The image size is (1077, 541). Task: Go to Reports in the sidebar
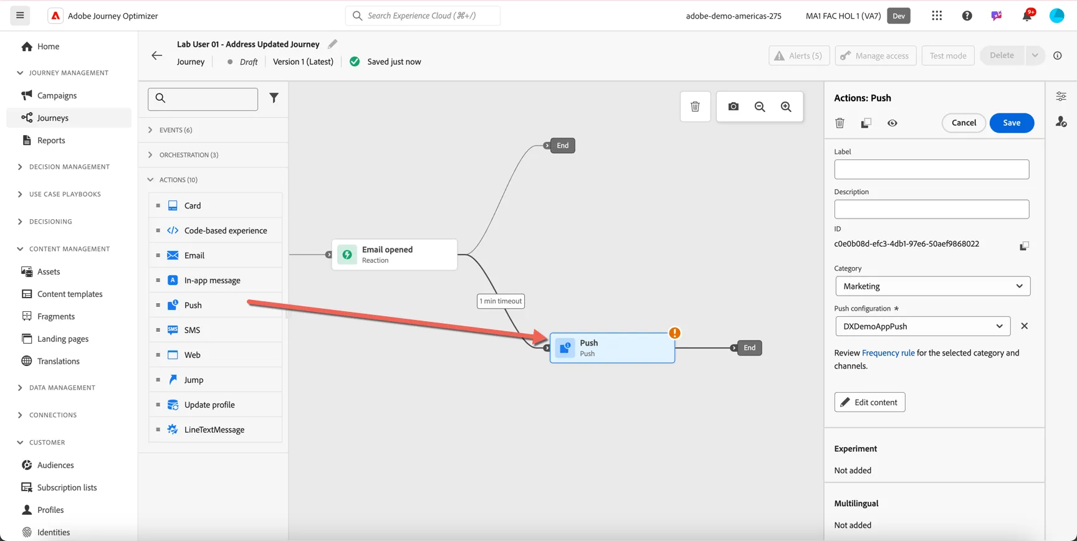pos(51,141)
